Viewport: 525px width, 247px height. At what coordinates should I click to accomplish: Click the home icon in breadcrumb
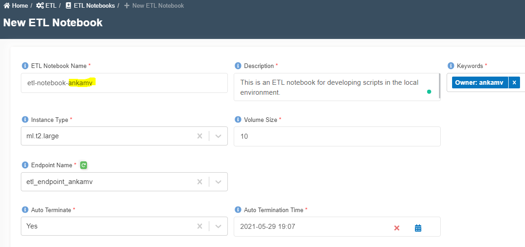tap(7, 6)
